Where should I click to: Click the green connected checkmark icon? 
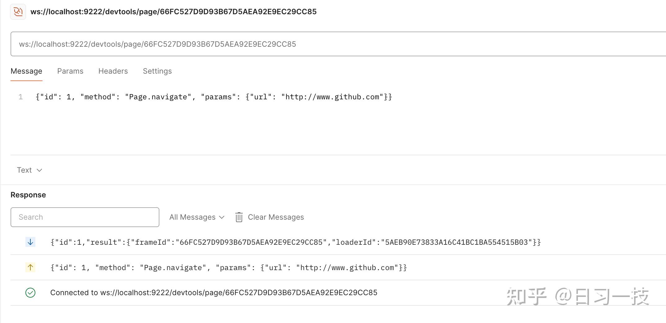tap(30, 293)
